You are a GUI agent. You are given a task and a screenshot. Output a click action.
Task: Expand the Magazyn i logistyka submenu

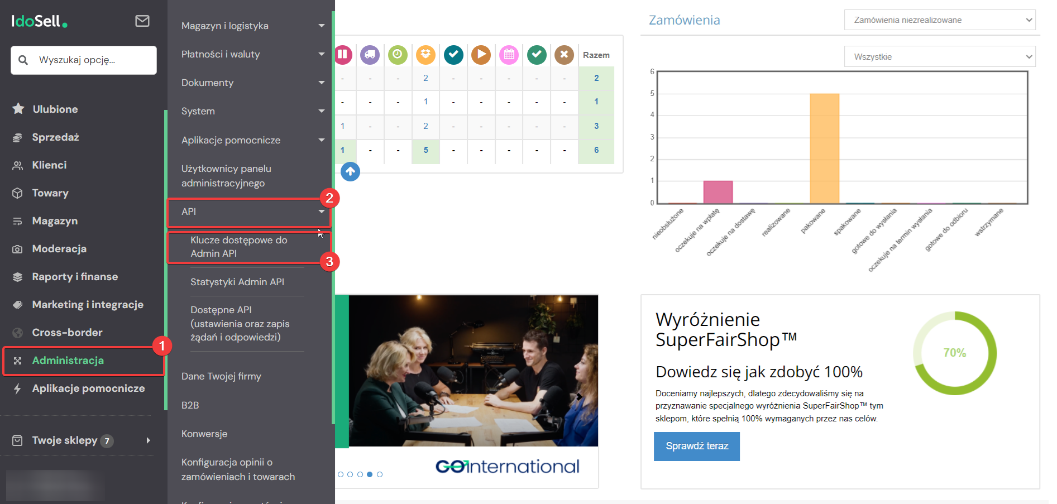(252, 26)
